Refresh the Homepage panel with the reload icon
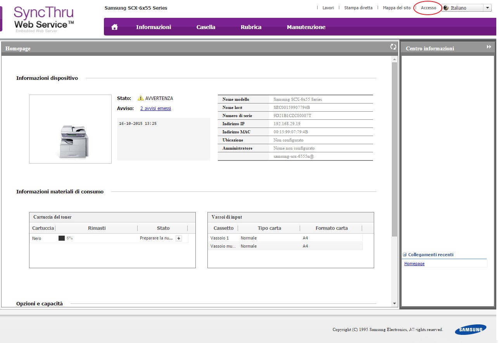Viewport: 499px width, 343px height. tap(393, 47)
